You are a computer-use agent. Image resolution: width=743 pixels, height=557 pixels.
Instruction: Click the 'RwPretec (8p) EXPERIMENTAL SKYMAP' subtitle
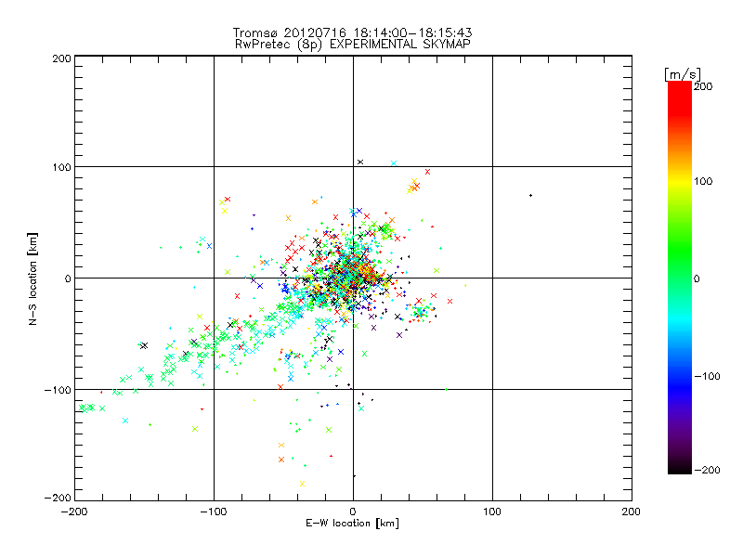[x=353, y=45]
